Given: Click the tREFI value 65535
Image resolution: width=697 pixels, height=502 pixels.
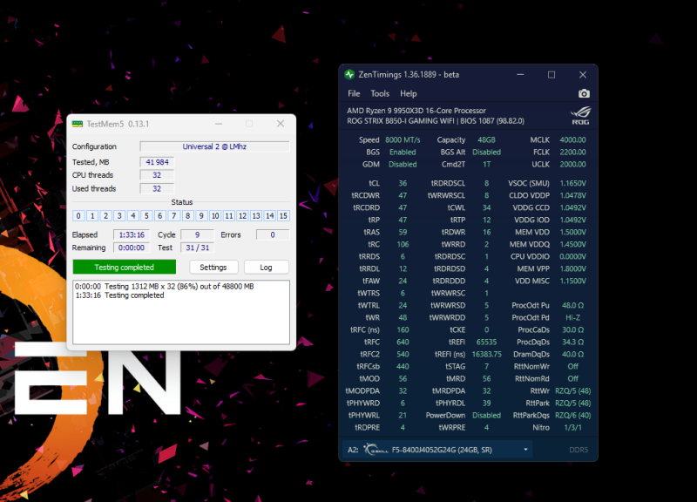Looking at the screenshot, I should (x=486, y=342).
